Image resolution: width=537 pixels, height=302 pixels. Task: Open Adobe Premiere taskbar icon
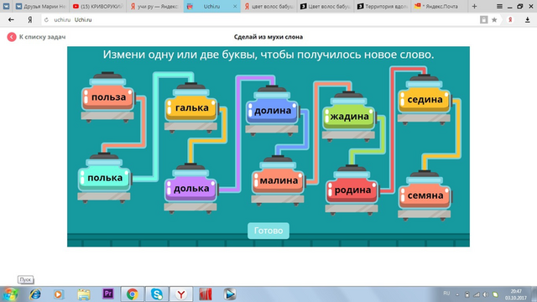tap(108, 294)
